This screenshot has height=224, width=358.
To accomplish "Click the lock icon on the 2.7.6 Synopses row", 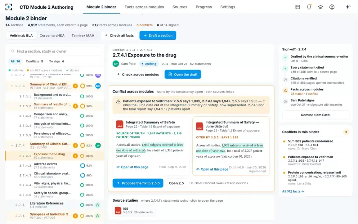I will click(x=97, y=216).
